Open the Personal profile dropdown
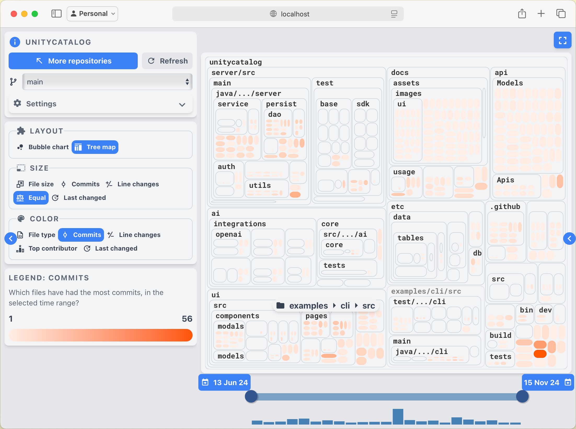This screenshot has width=576, height=429. (x=92, y=14)
